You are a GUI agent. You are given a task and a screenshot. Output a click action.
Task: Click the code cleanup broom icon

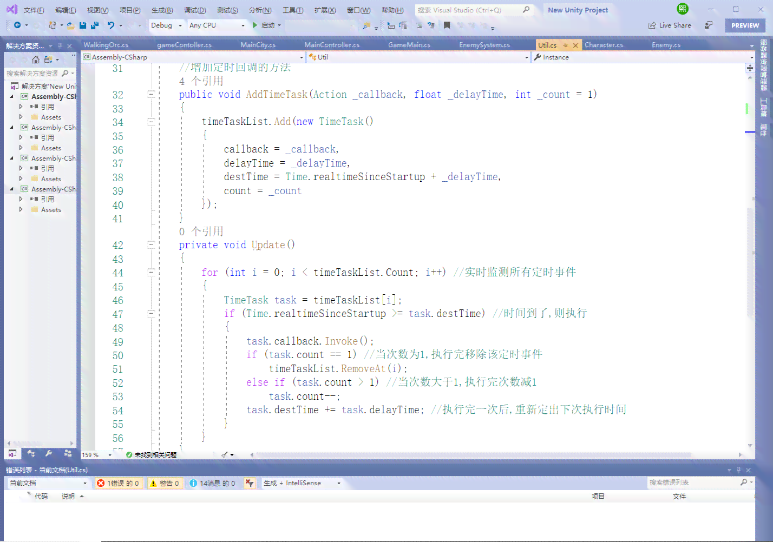tap(225, 455)
